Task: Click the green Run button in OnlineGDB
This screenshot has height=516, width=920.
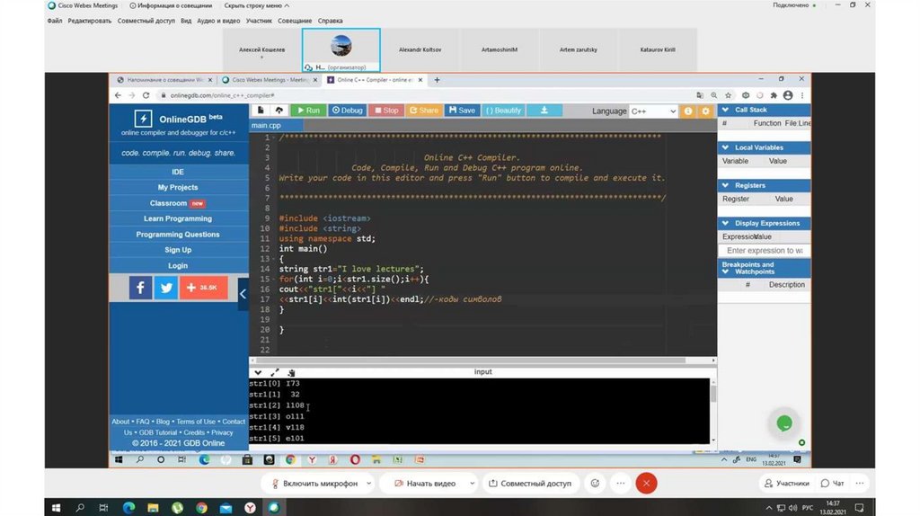Action: 307,111
